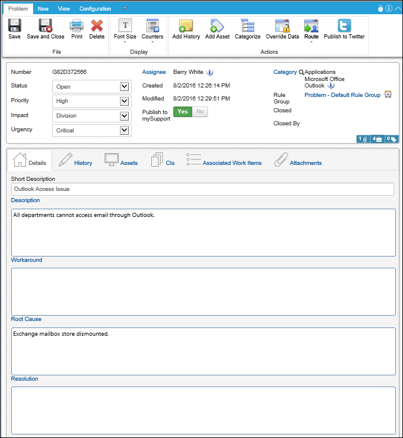The image size is (403, 438).
Task: Click the attachments count paperclip badge
Action: click(363, 139)
